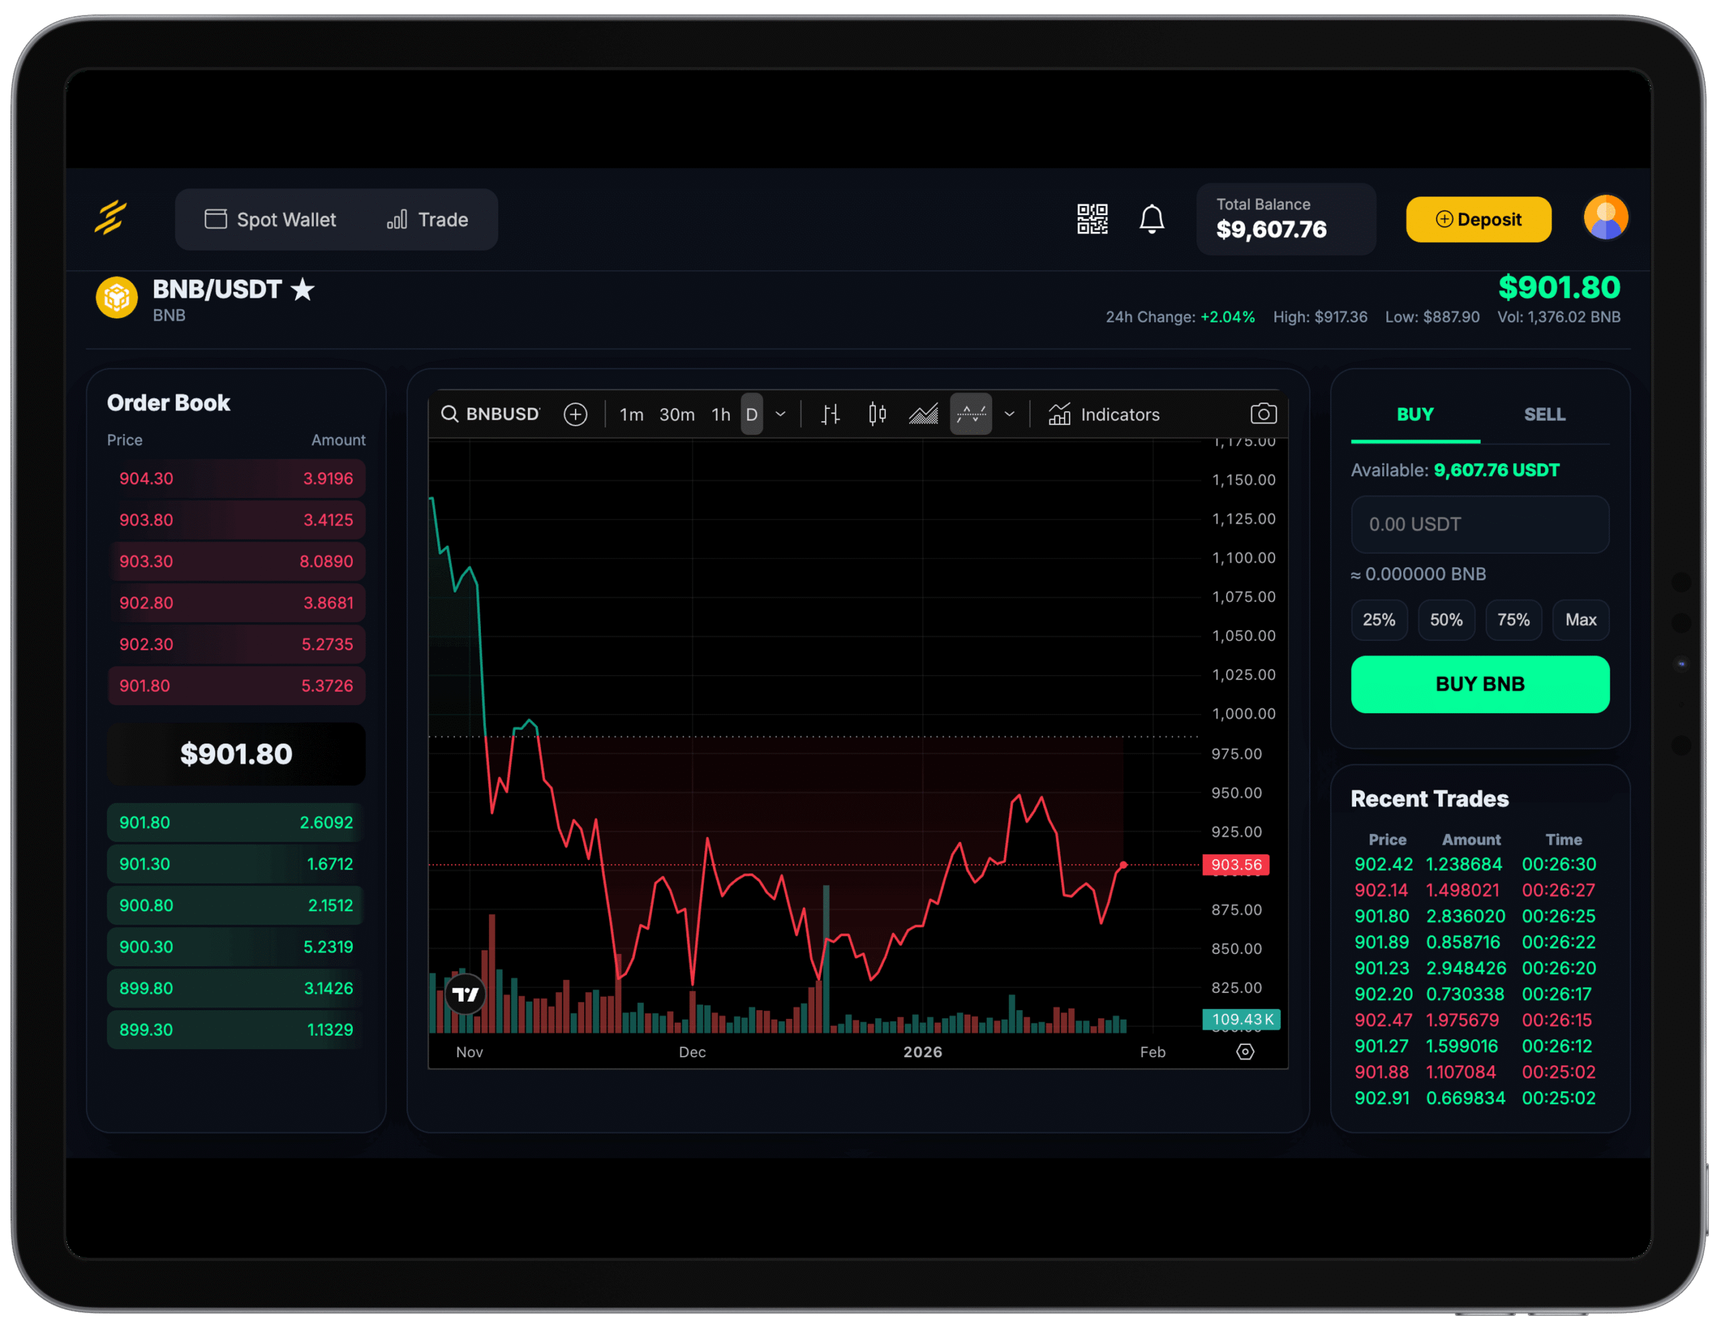Expand the chart style dropdown chevron
The height and width of the screenshot is (1328, 1717).
(x=1009, y=414)
